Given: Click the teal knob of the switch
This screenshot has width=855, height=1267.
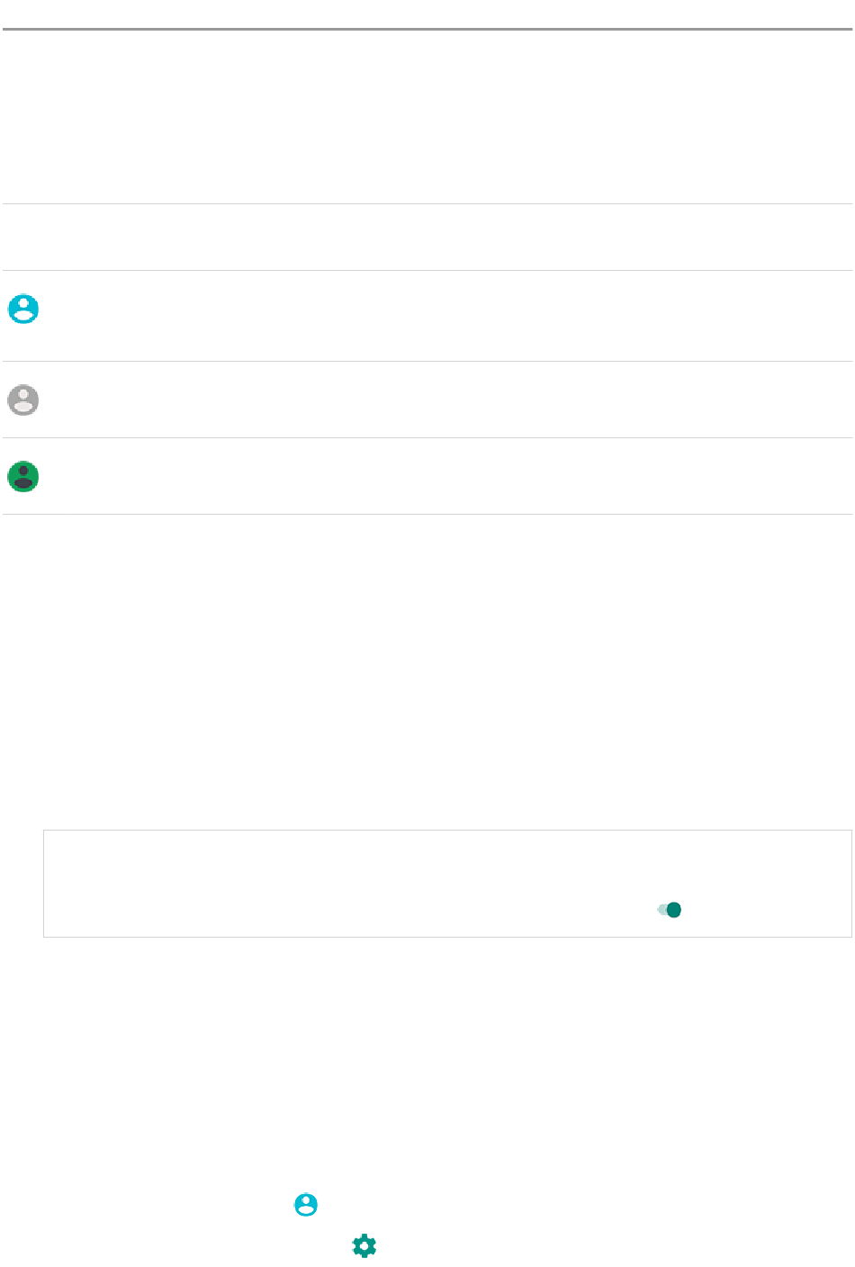Looking at the screenshot, I should coord(674,910).
